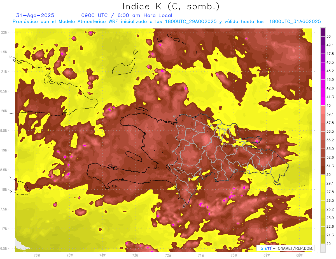Click legend value "21.3"
This screenshot has height=259, width=336.
330,235
